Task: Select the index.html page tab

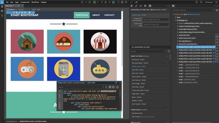Action: (x=9, y=6)
